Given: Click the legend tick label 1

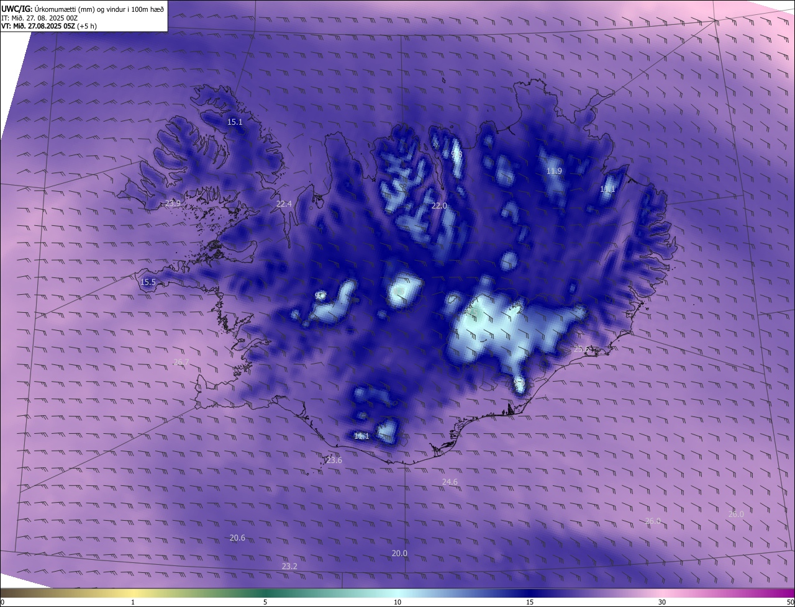Looking at the screenshot, I should (133, 603).
